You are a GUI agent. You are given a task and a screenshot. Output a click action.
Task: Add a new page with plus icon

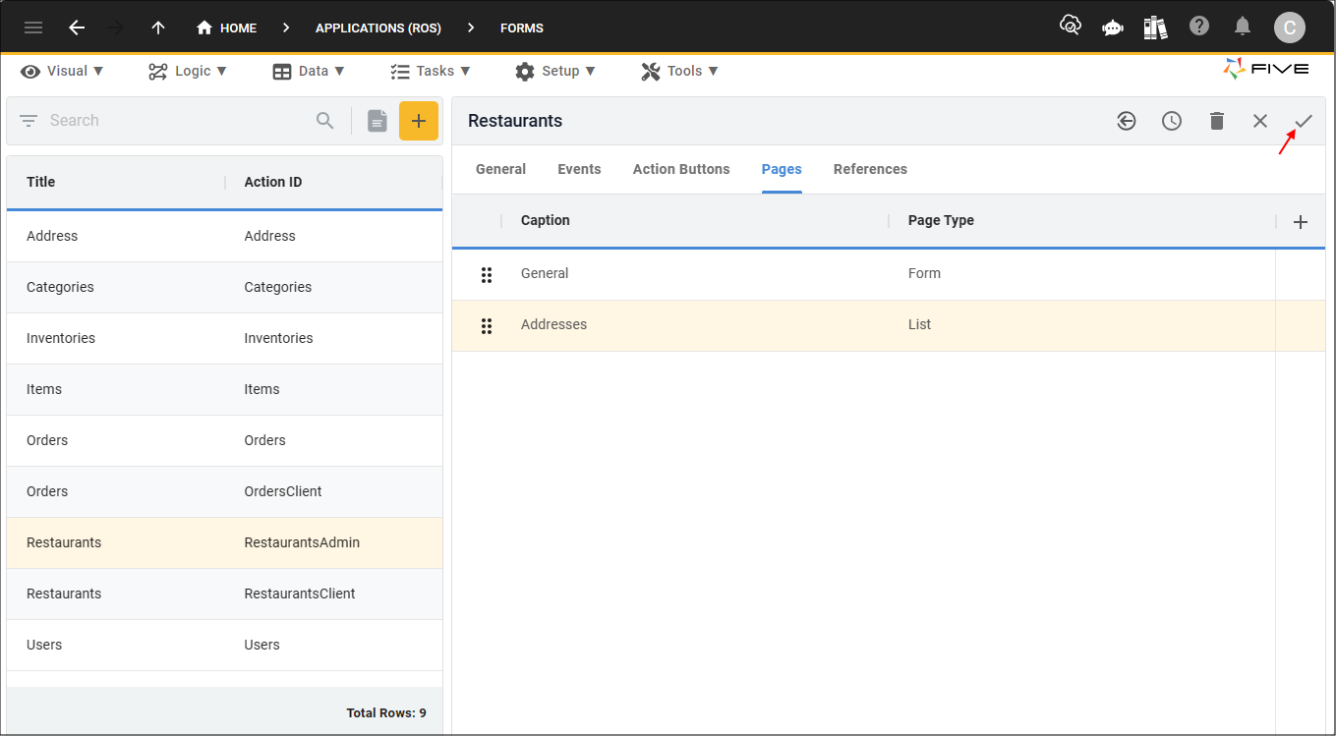[1301, 222]
